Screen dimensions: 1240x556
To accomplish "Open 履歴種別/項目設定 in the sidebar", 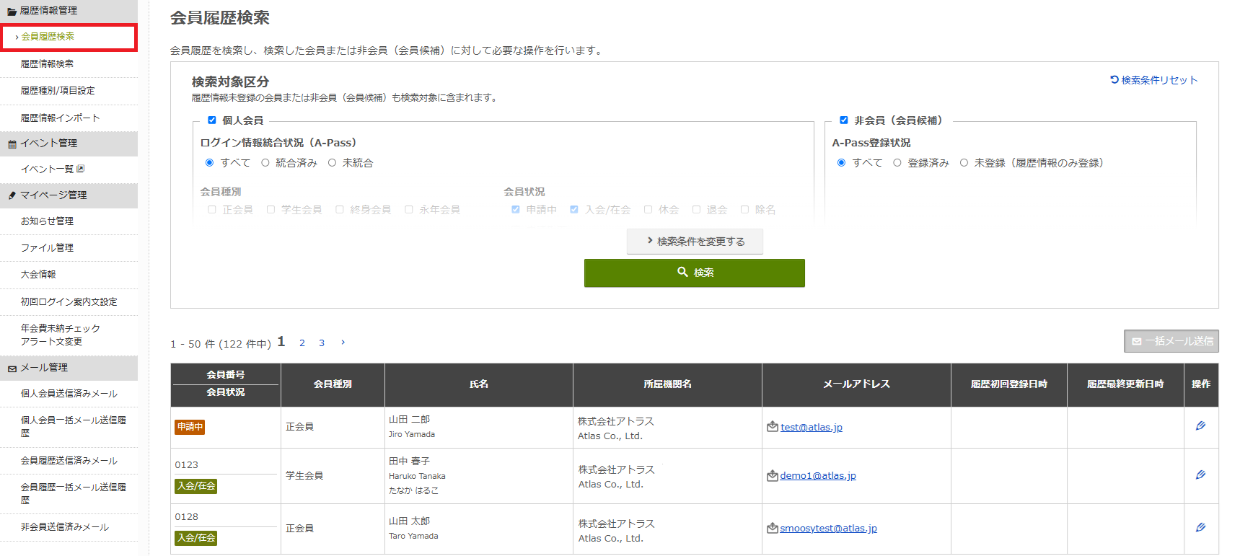I will 58,91.
